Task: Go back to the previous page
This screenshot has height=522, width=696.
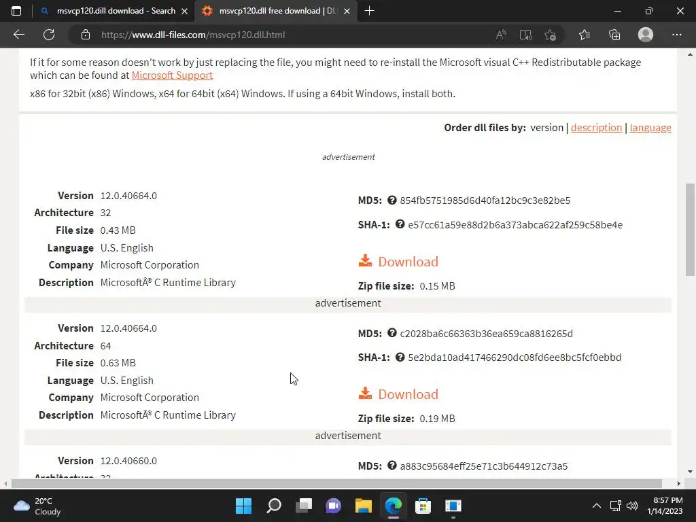Action: pyautogui.click(x=18, y=35)
